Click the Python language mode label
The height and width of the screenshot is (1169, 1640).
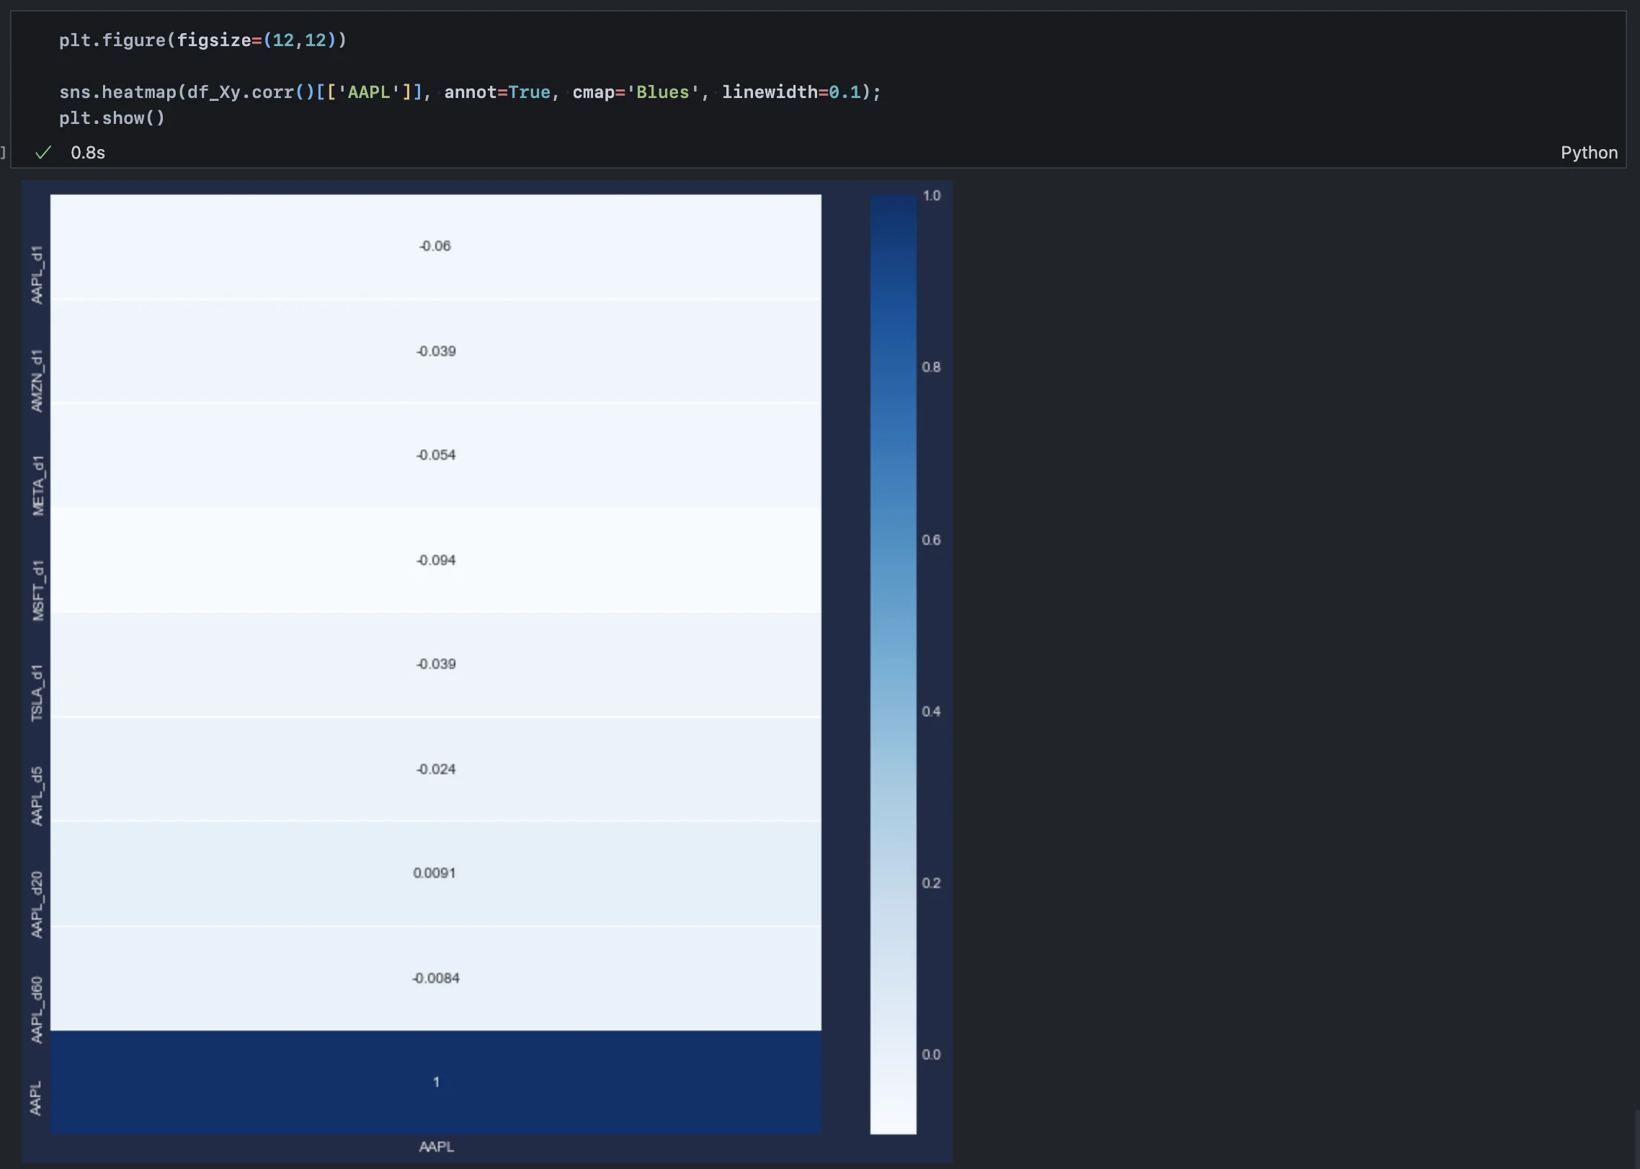(x=1588, y=153)
